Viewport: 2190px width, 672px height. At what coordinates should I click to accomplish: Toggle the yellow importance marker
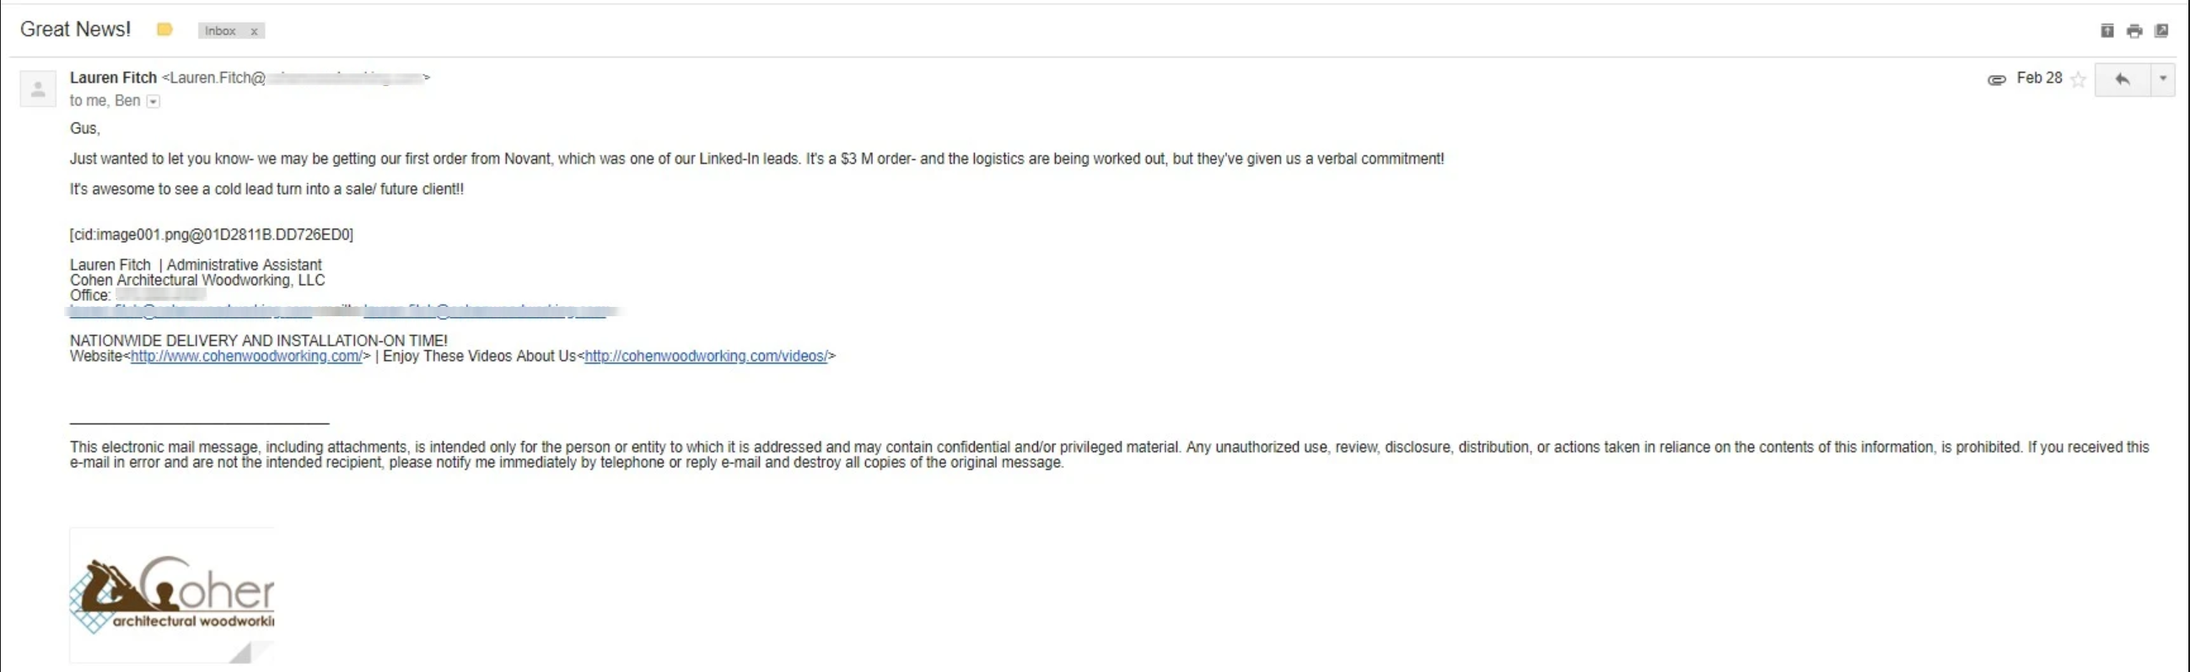tap(165, 30)
